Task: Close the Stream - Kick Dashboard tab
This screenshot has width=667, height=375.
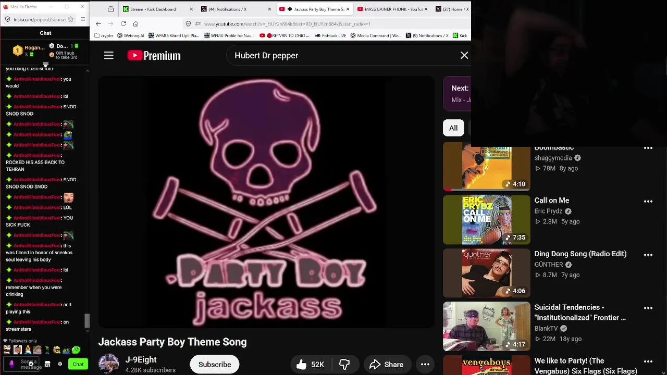Action: [191, 9]
